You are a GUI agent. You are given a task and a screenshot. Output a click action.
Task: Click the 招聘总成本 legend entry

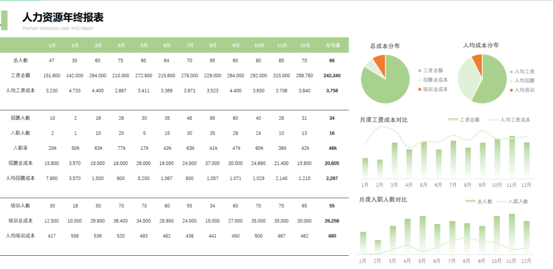pyautogui.click(x=433, y=80)
